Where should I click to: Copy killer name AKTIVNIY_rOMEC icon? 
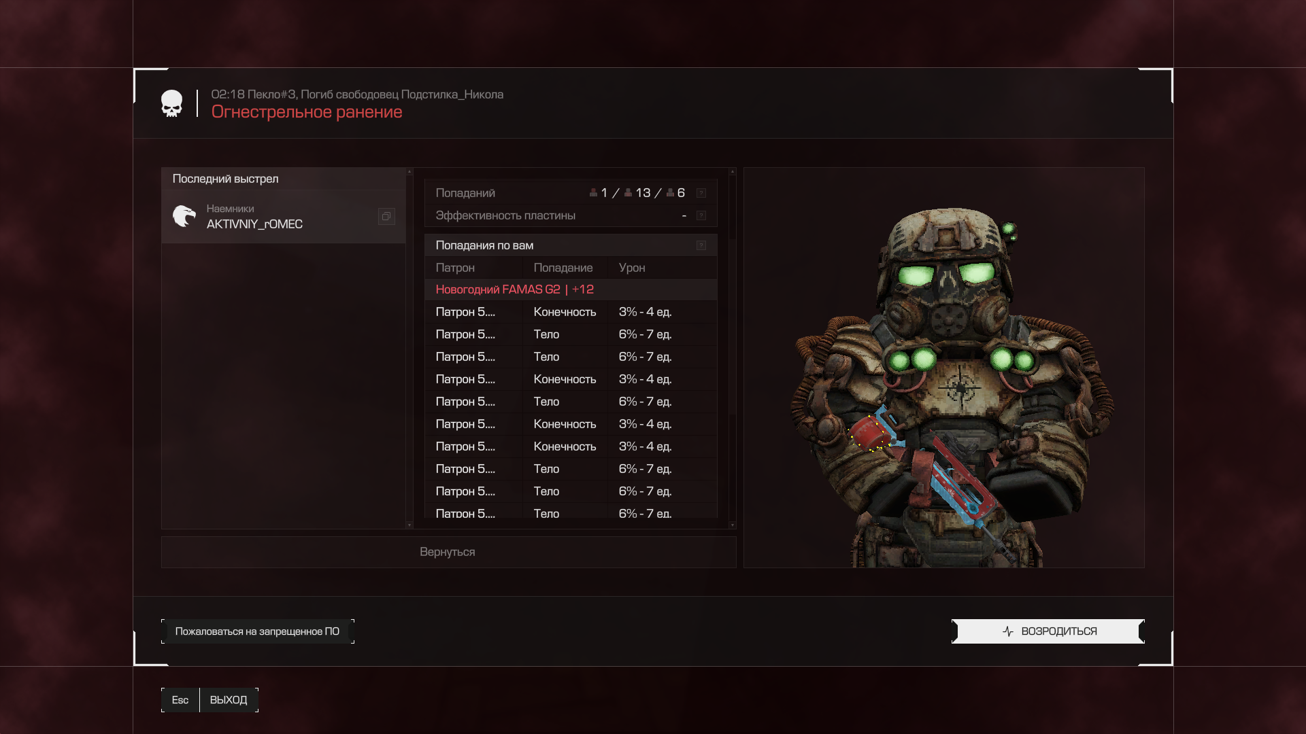[386, 216]
